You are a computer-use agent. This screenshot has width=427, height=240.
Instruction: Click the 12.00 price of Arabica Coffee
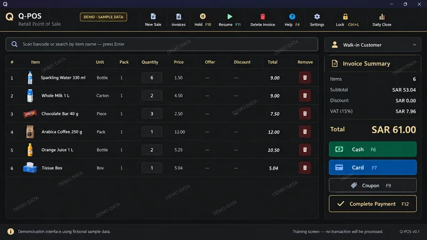(180, 132)
